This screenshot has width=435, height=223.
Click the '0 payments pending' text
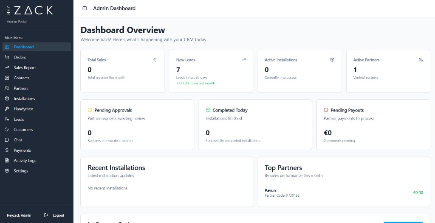tap(339, 140)
